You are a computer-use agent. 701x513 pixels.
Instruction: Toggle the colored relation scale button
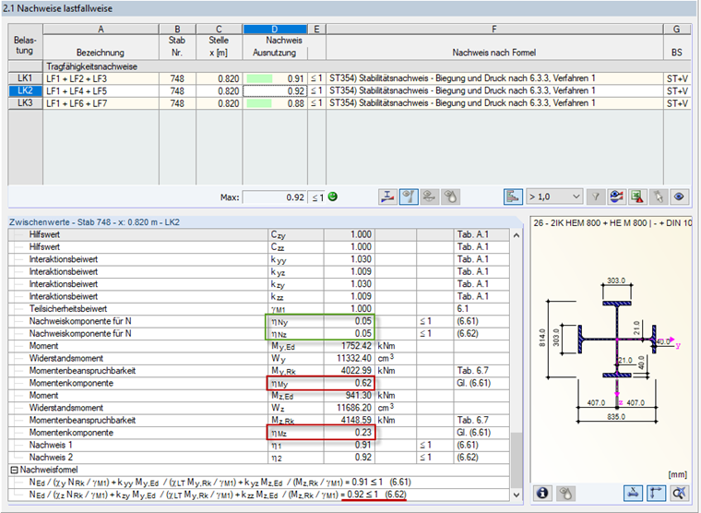pos(513,197)
